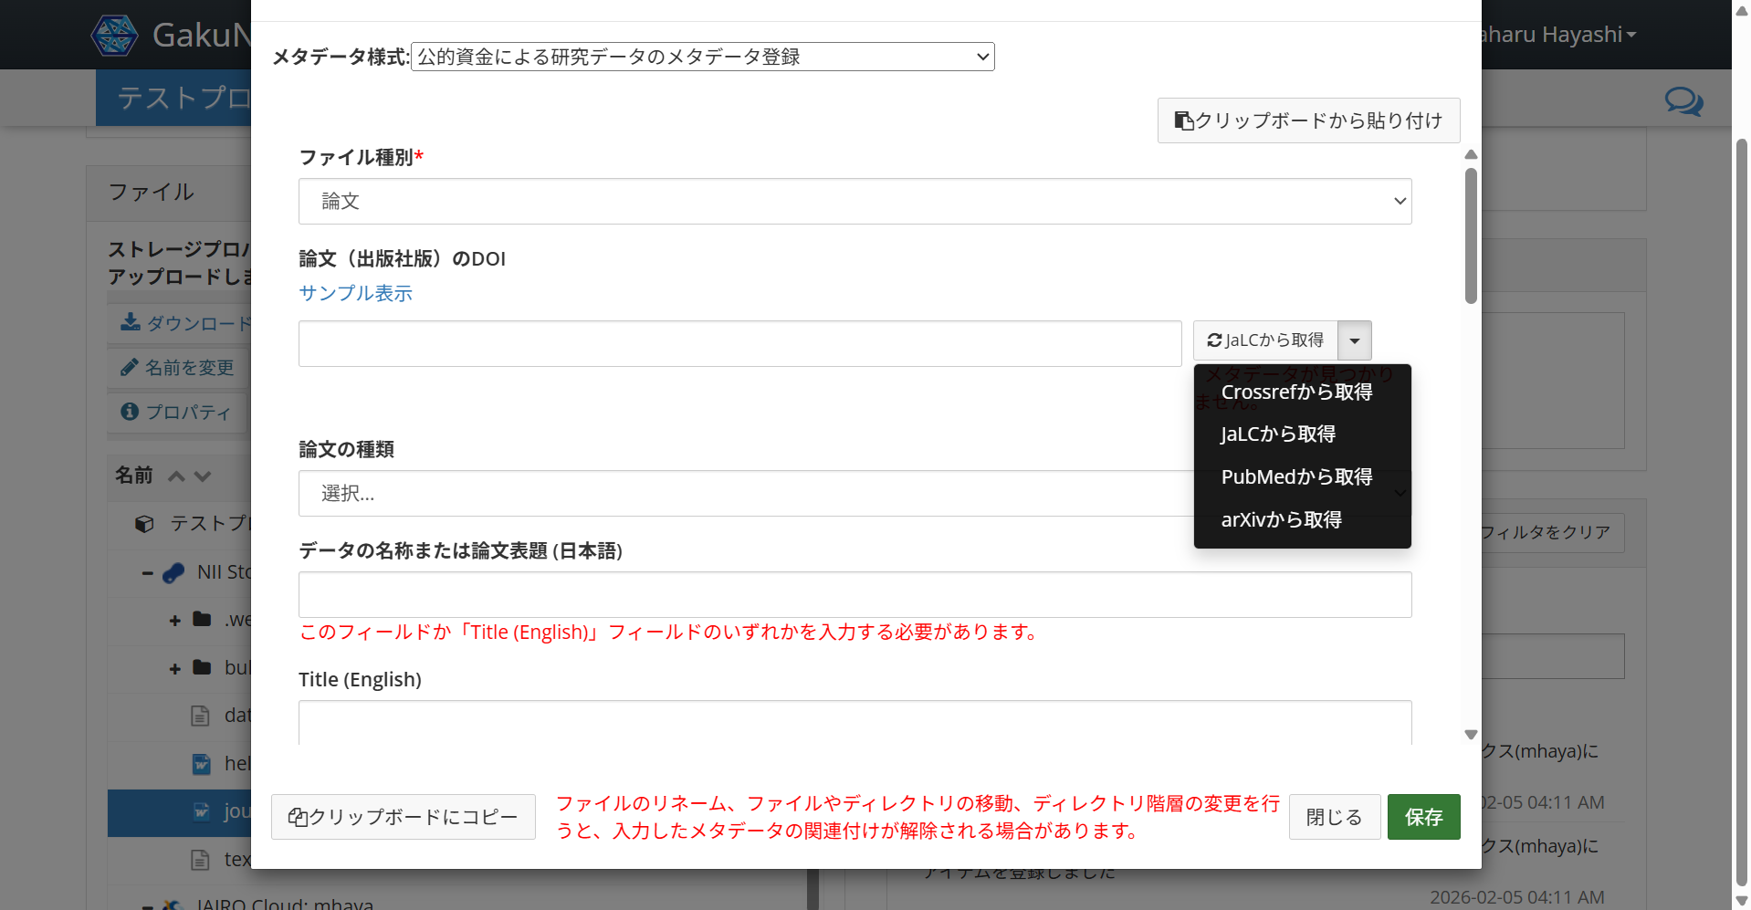The height and width of the screenshot is (910, 1751).
Task: Open the メタデータ様式 dropdown
Action: [703, 56]
